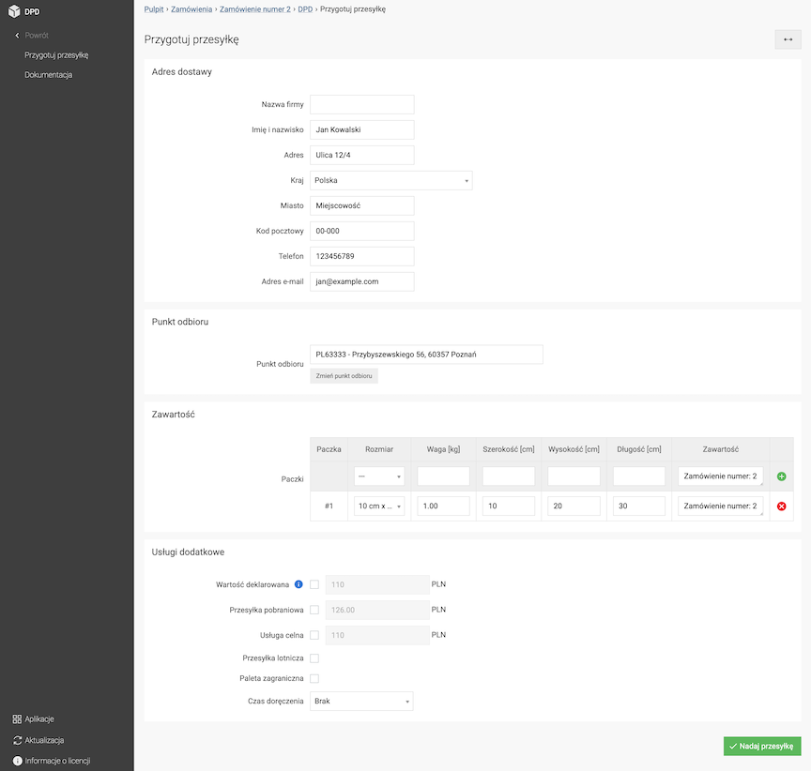Viewport: 811px width, 771px height.
Task: Click the Zmień punkt odbioru button
Action: [x=344, y=376]
